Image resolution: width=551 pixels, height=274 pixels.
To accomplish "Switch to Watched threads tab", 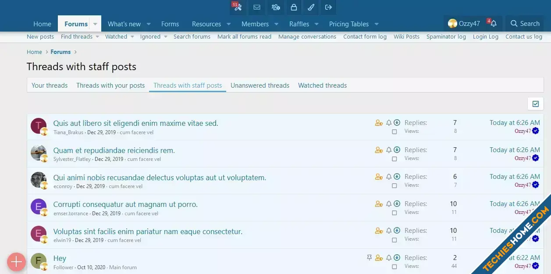I will pyautogui.click(x=322, y=85).
